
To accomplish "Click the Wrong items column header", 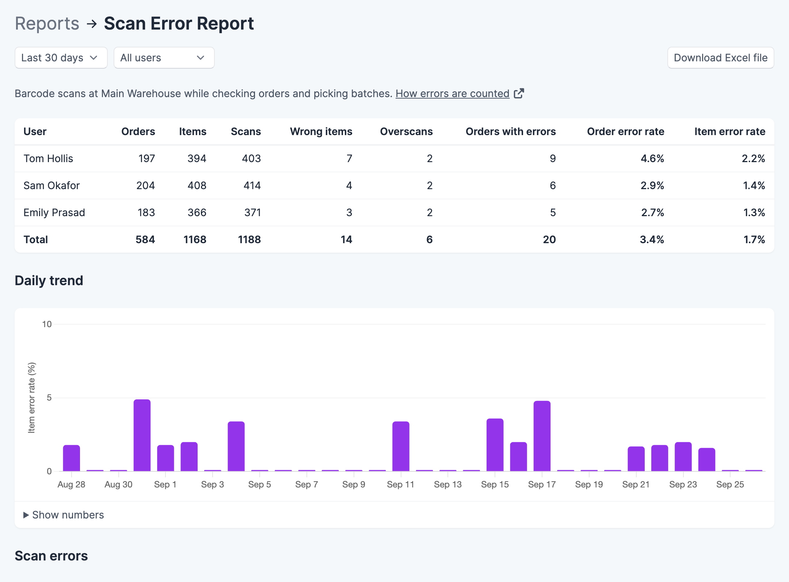I will pyautogui.click(x=321, y=131).
